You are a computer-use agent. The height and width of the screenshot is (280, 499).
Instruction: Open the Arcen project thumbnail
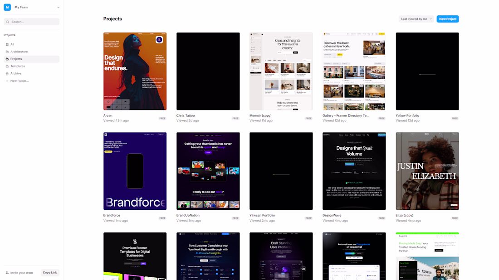coord(135,71)
